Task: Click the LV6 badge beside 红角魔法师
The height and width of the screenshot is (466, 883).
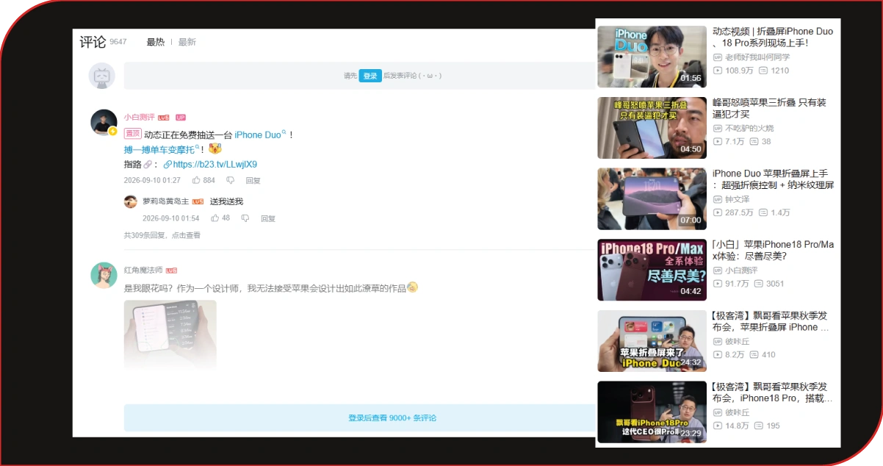Action: click(x=171, y=270)
